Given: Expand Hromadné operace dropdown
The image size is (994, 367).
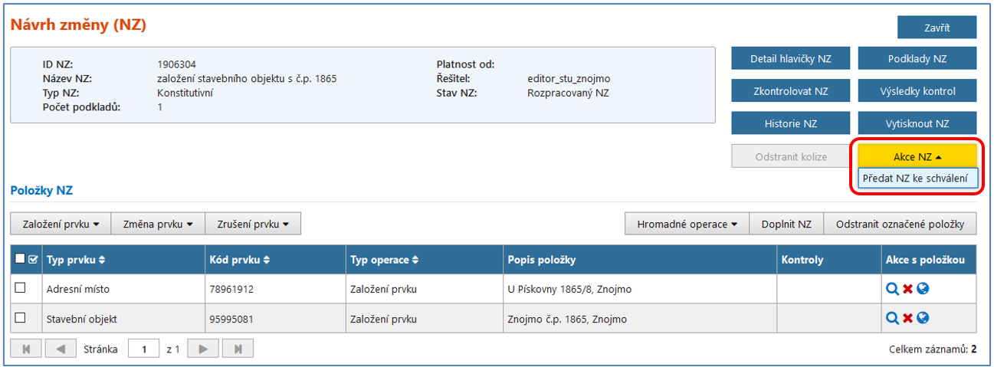Looking at the screenshot, I should 687,224.
